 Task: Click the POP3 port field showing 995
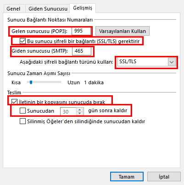point(81,31)
